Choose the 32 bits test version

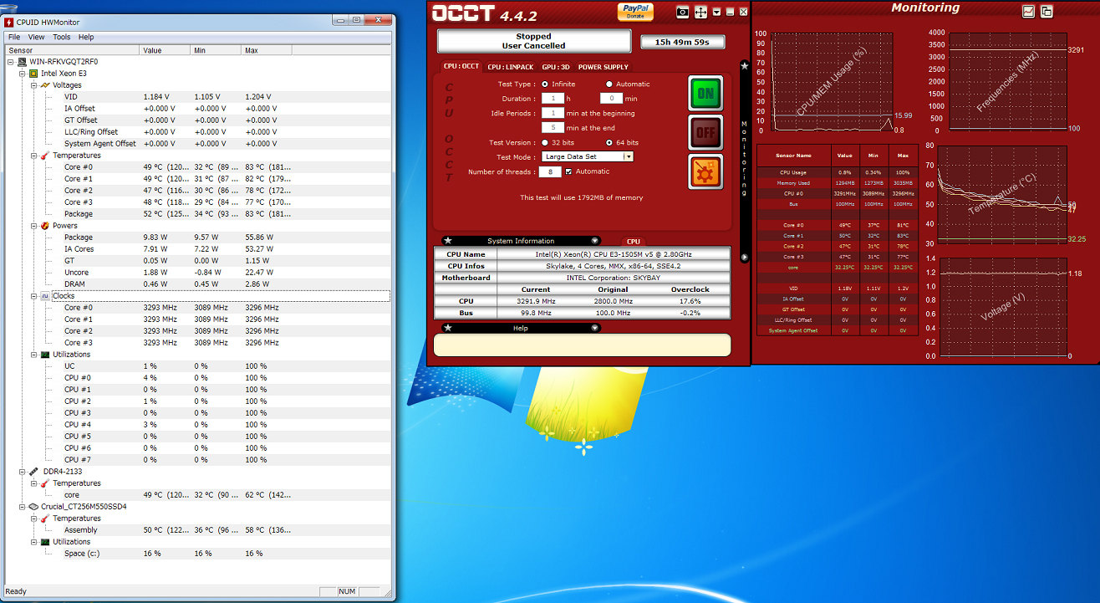(x=545, y=143)
